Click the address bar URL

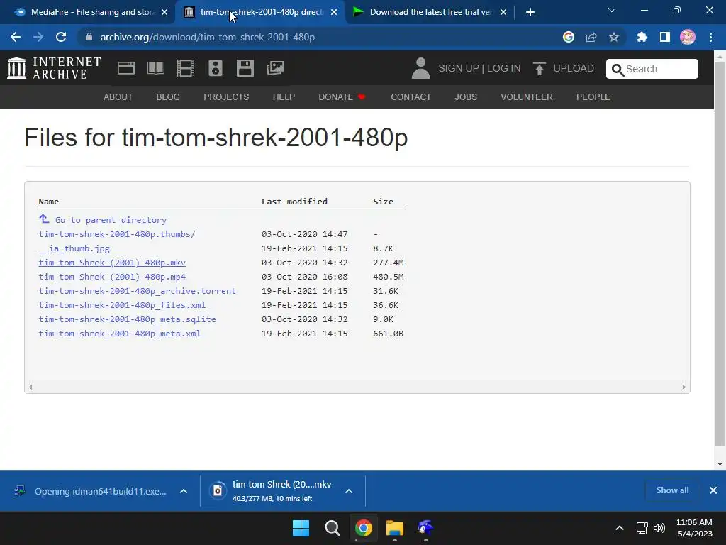pos(208,37)
